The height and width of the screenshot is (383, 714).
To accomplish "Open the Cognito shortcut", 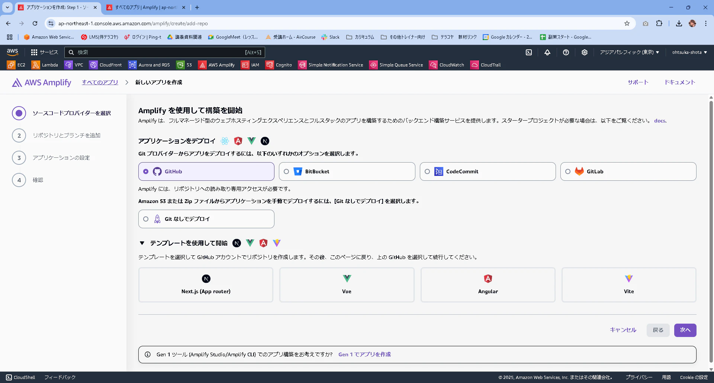I will tap(279, 65).
